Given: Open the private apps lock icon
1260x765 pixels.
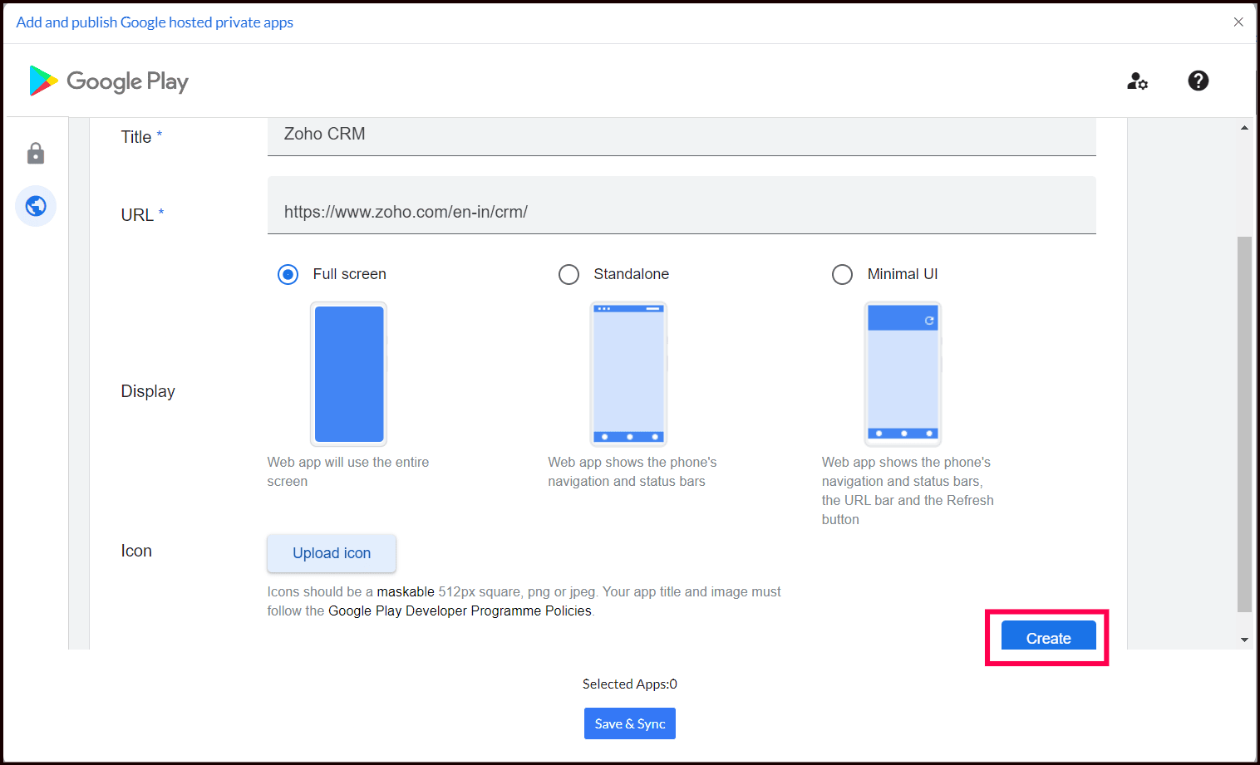Looking at the screenshot, I should (36, 154).
